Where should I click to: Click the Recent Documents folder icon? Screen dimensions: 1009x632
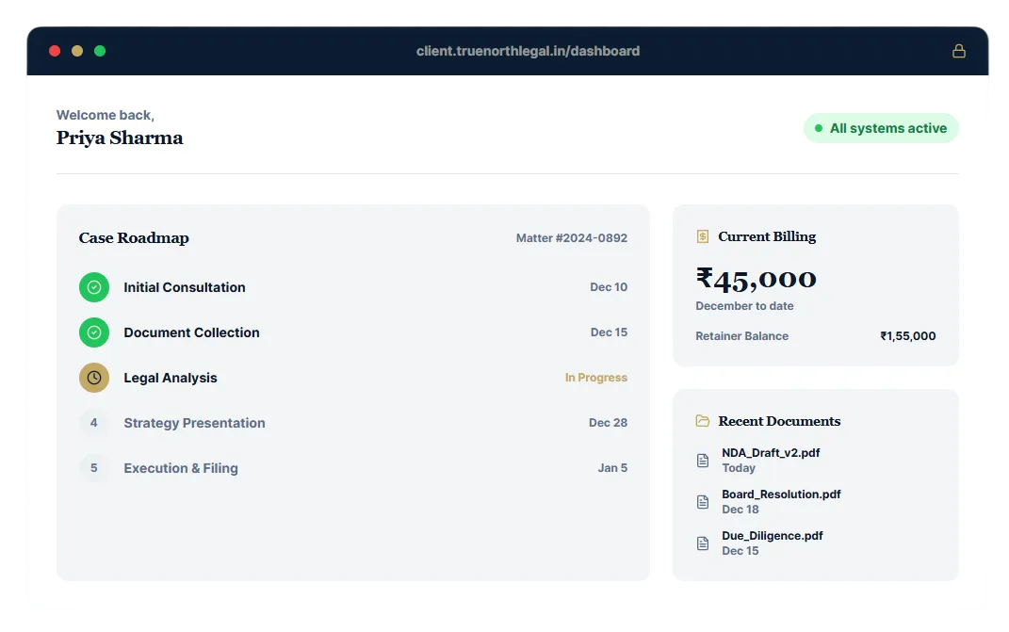point(702,421)
